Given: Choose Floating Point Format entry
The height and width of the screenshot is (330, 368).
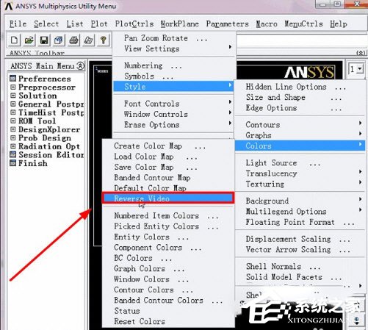Looking at the screenshot, I should (300, 222).
